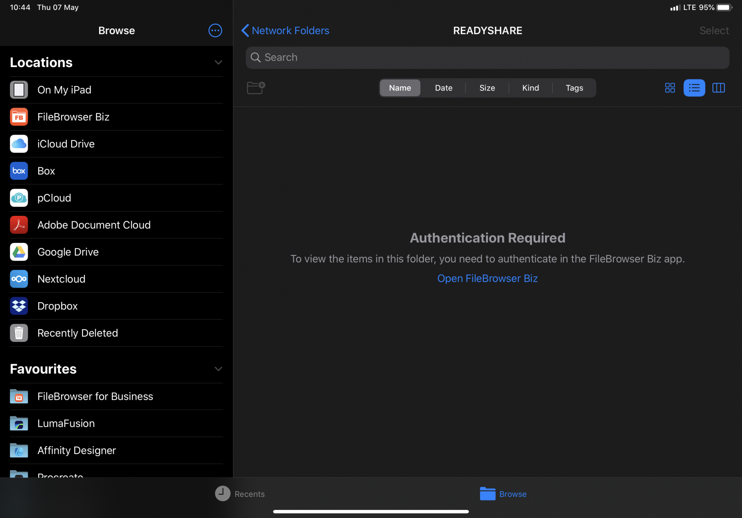Open FileBrowser Biz link
Screen dimensions: 742x518
point(487,278)
